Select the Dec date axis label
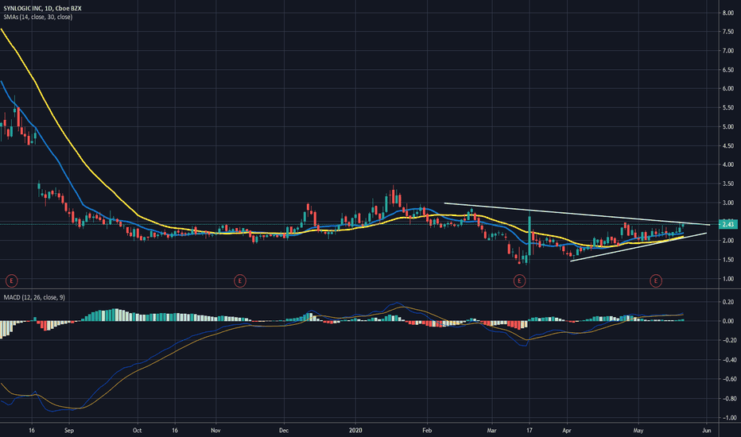741x437 pixels. tap(284, 431)
